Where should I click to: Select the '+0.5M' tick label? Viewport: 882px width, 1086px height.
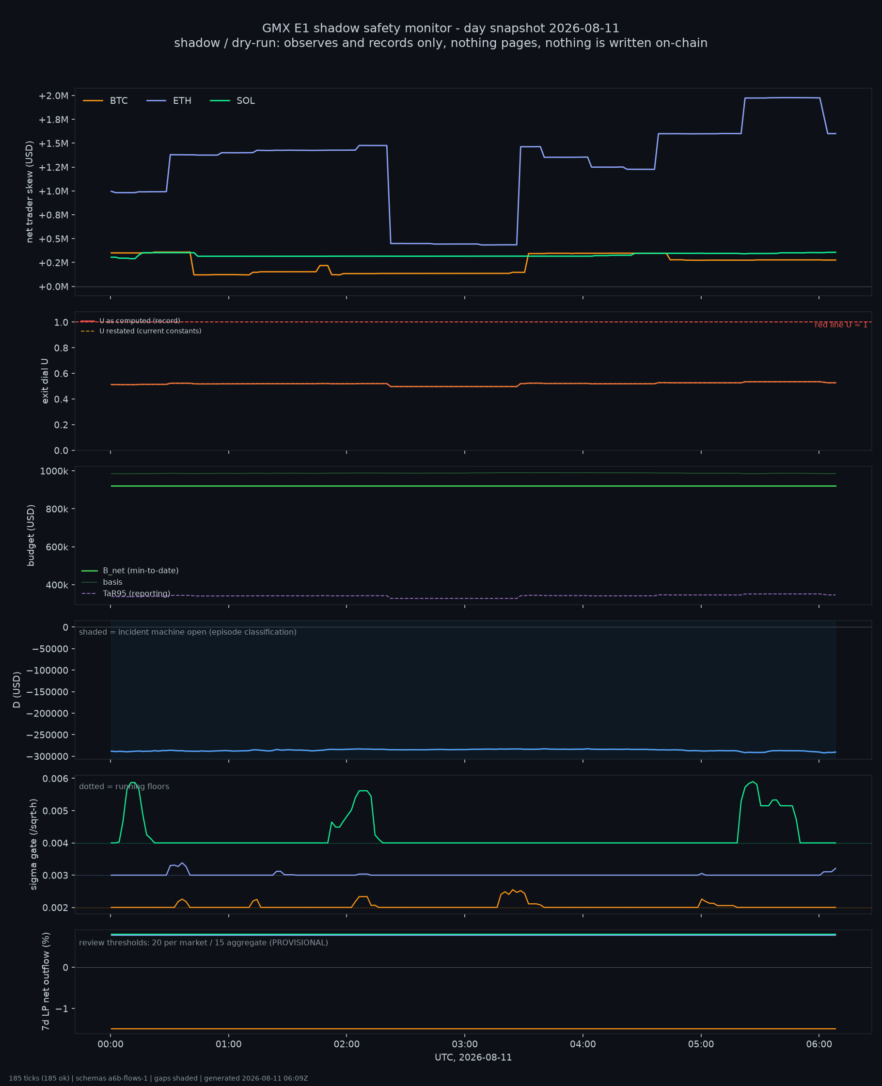pyautogui.click(x=53, y=239)
